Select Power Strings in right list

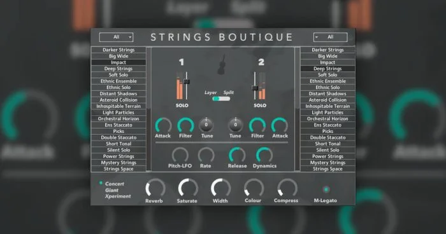pos(327,156)
